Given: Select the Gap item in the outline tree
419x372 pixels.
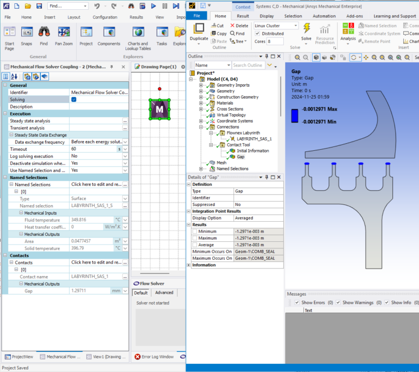Looking at the screenshot, I should (x=241, y=157).
